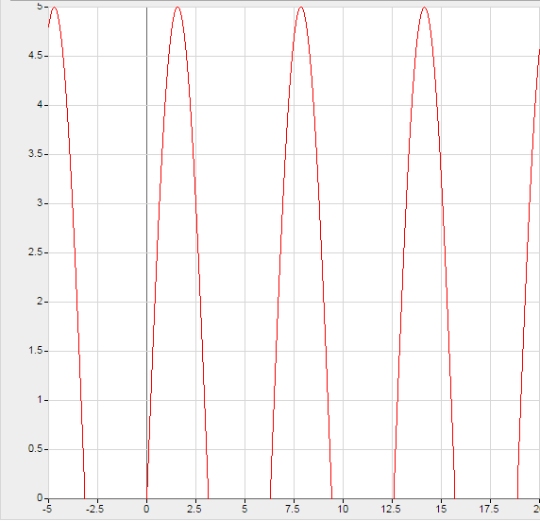Select the 12.5 horizontal axis label
Screen dimensions: 540x521
391,509
